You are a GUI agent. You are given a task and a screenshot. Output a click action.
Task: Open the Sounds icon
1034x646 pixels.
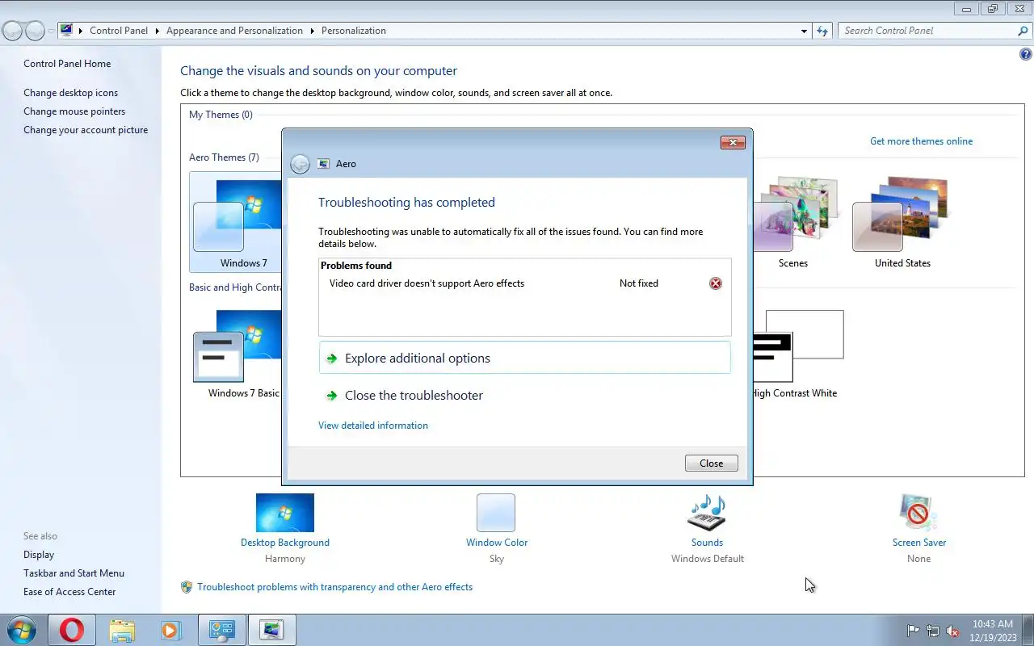point(707,513)
